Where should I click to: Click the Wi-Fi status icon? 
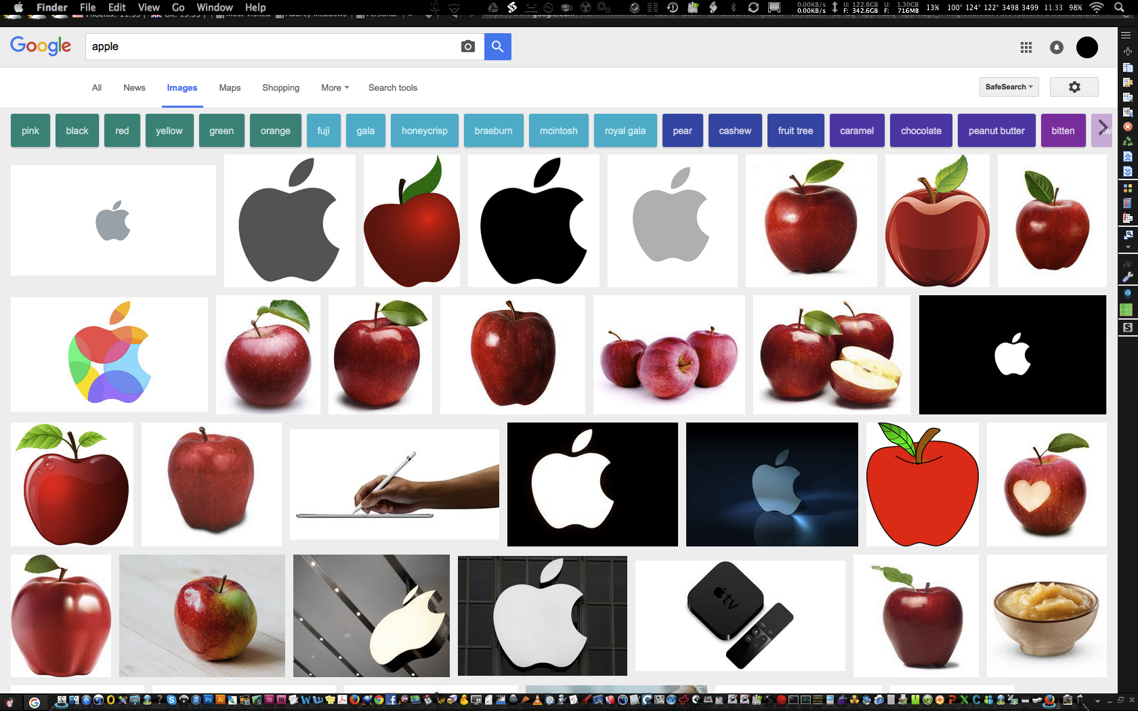1097,7
